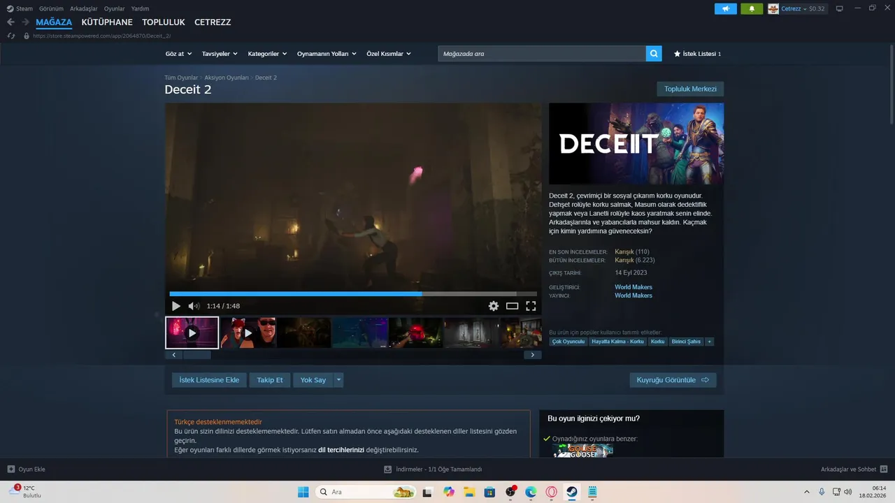This screenshot has width=895, height=503.
Task: Open the Yardım menu
Action: coord(140,9)
